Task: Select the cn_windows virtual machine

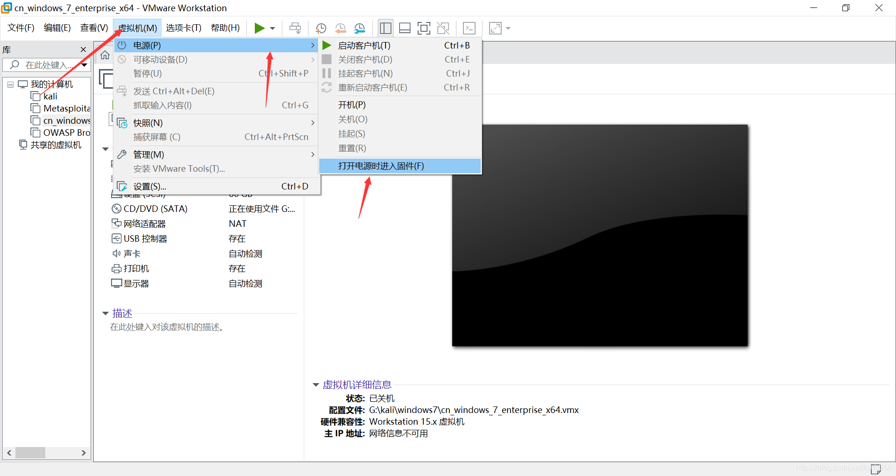Action: 60,120
